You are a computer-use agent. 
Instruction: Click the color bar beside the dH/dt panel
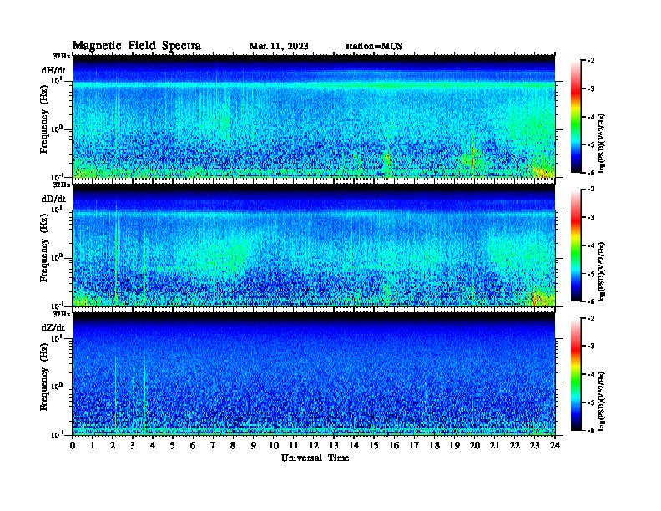(x=575, y=117)
